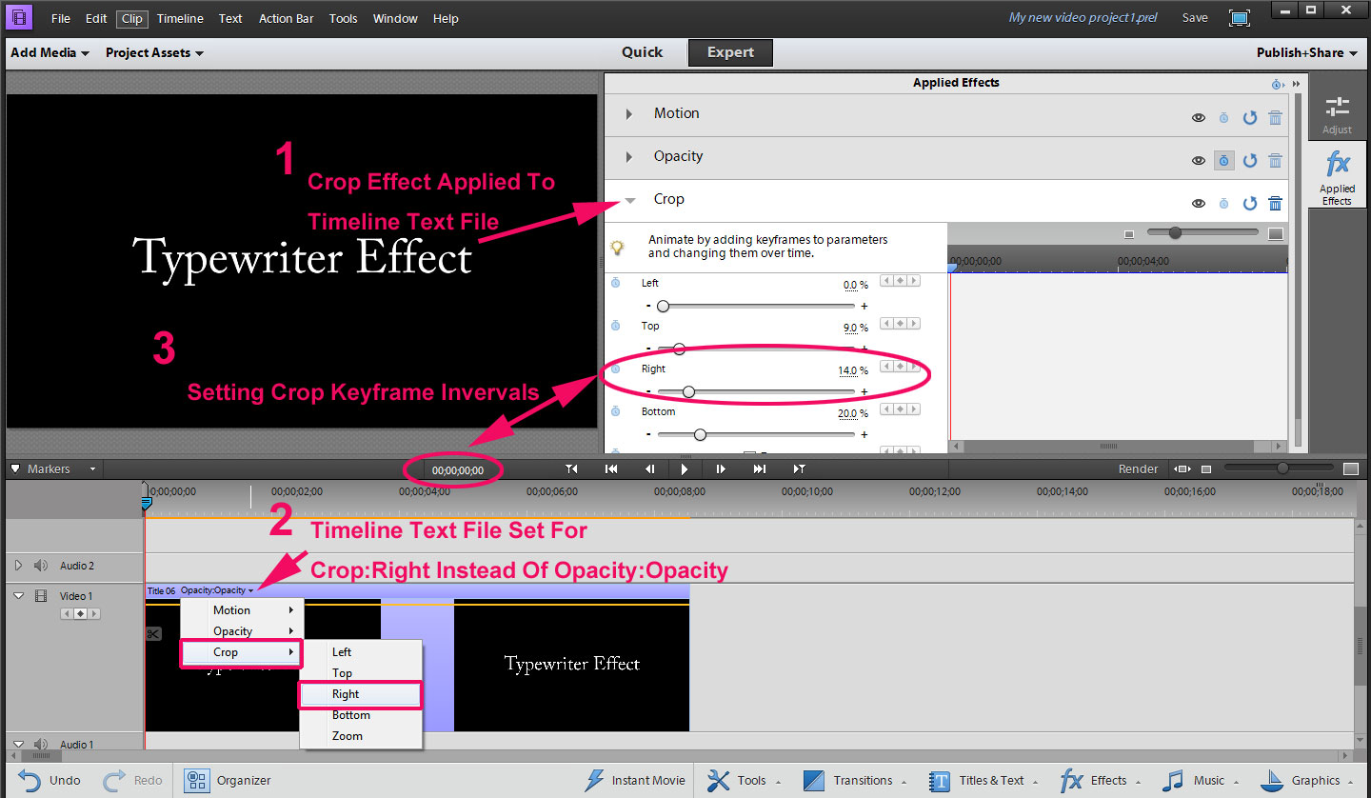Toggle animation stopwatch for Crop Left
Image resolution: width=1371 pixels, height=798 pixels.
click(x=615, y=284)
